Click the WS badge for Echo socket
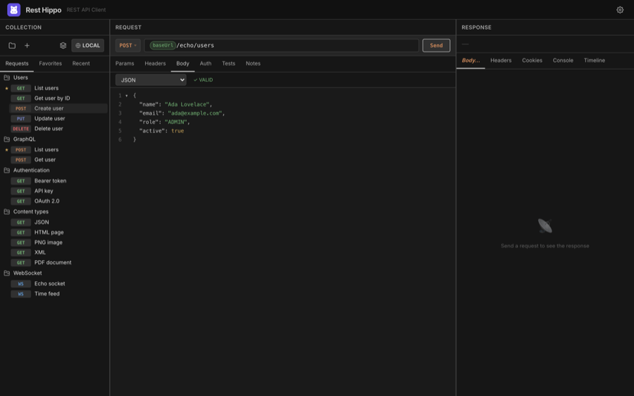 point(20,283)
